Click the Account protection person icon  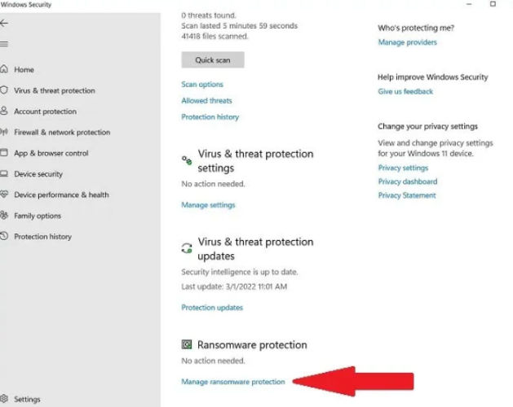tap(5, 112)
